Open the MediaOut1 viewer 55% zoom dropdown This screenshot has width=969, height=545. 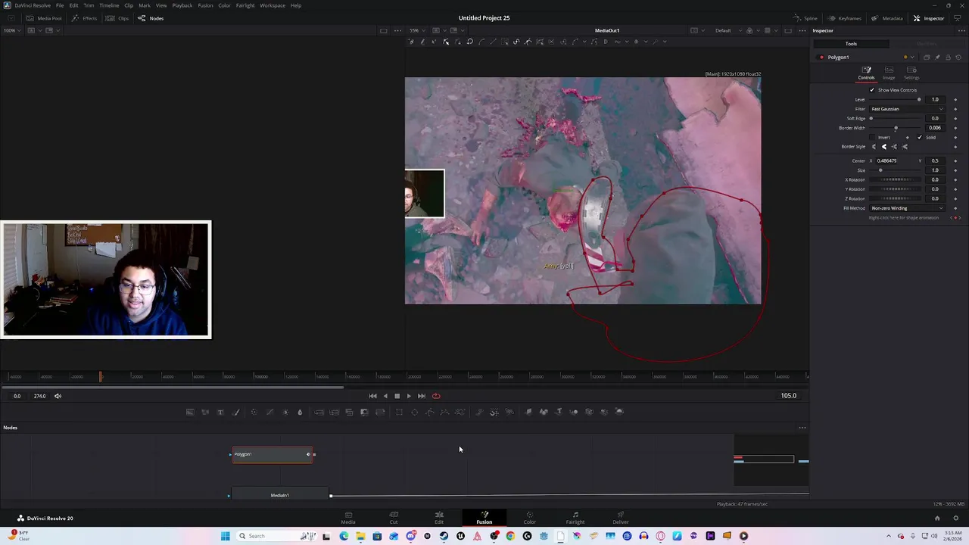coord(416,30)
